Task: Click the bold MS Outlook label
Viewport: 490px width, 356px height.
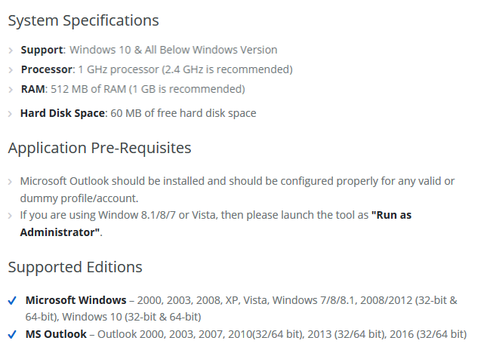Action: tap(56, 333)
